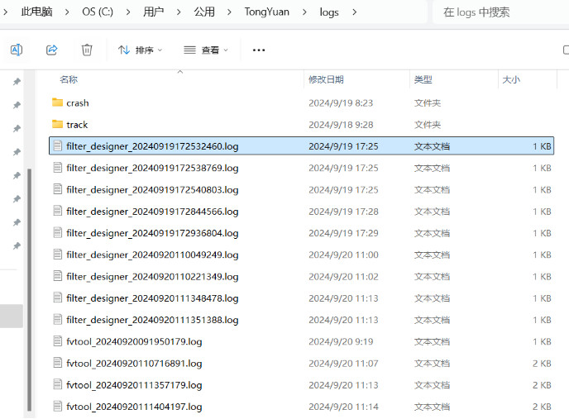The width and height of the screenshot is (569, 419).
Task: Select filter_designer_20240919172532460.log file icon
Action: 57,145
